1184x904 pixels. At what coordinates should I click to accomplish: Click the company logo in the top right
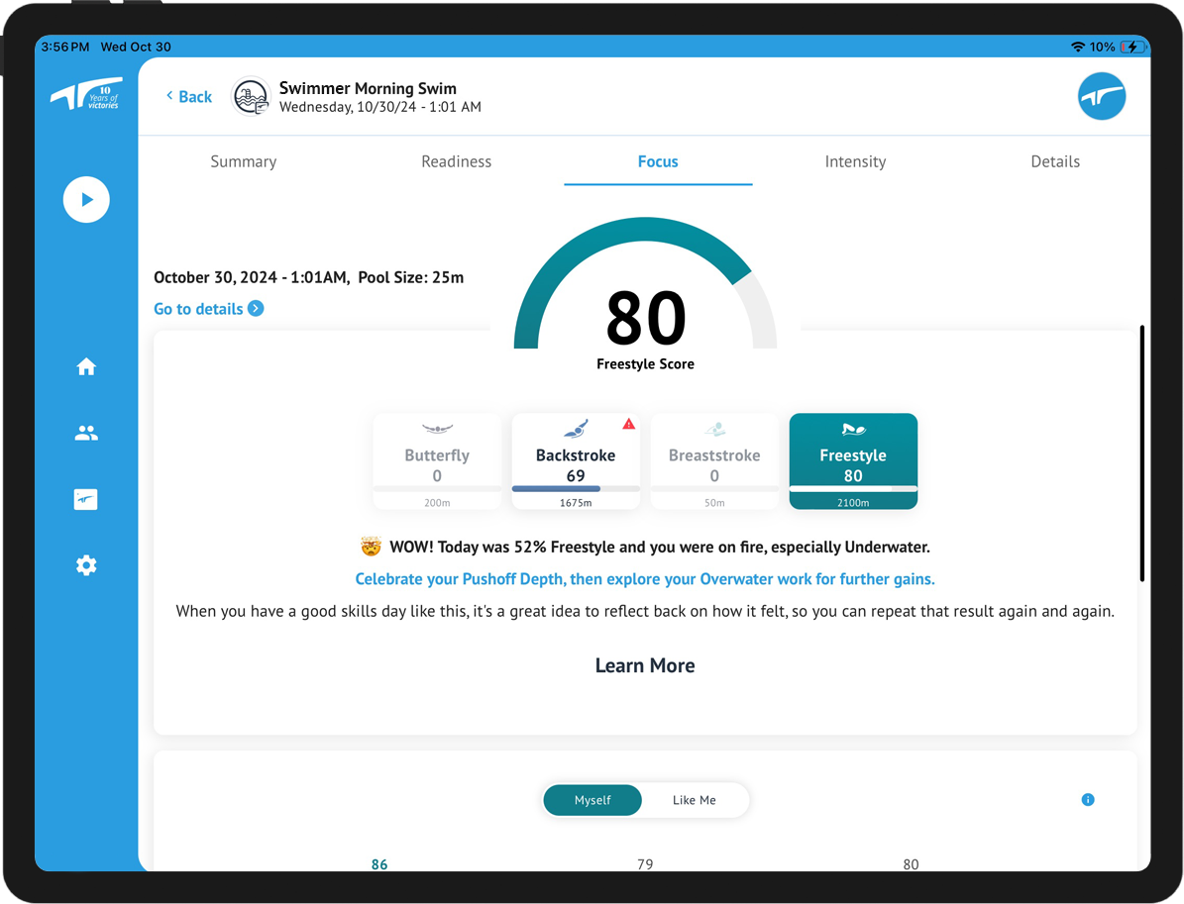tap(1101, 96)
